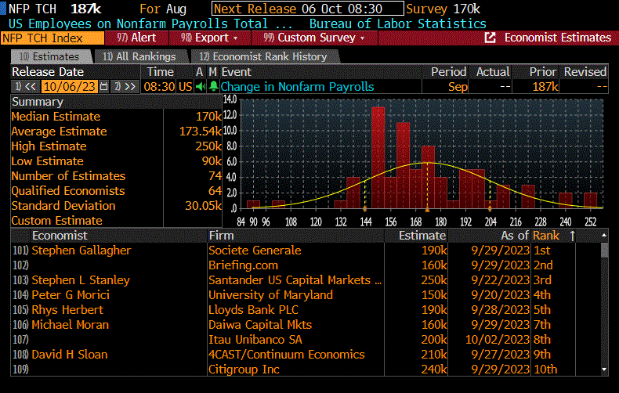
Task: Click the Qualified Economists 64 value
Action: [215, 191]
